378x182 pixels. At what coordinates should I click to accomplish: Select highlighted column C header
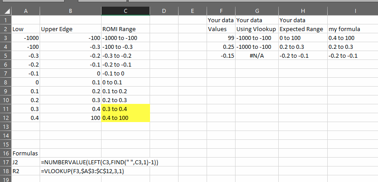(126, 11)
